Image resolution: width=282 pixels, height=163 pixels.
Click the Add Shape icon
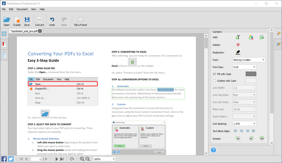pos(251,37)
